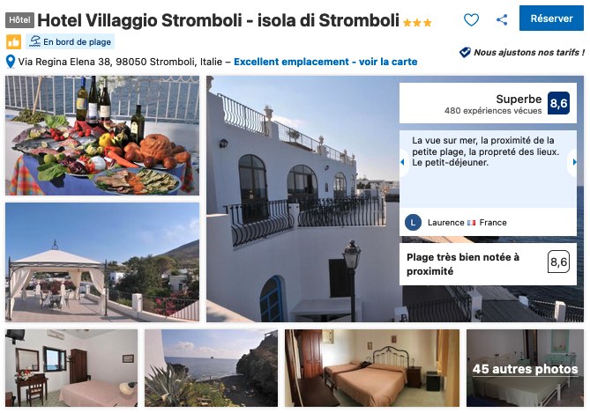This screenshot has height=413, width=590.
Task: Show the previous guest review arrow
Action: click(403, 162)
